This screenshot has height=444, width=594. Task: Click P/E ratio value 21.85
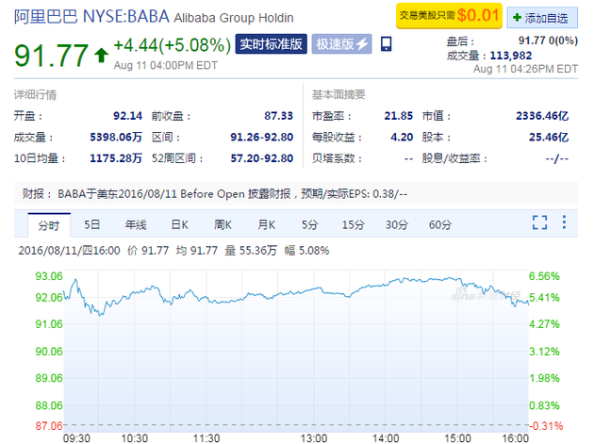click(x=398, y=116)
